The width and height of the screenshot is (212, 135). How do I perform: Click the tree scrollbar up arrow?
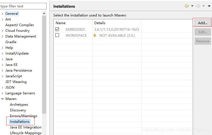[x=44, y=13]
